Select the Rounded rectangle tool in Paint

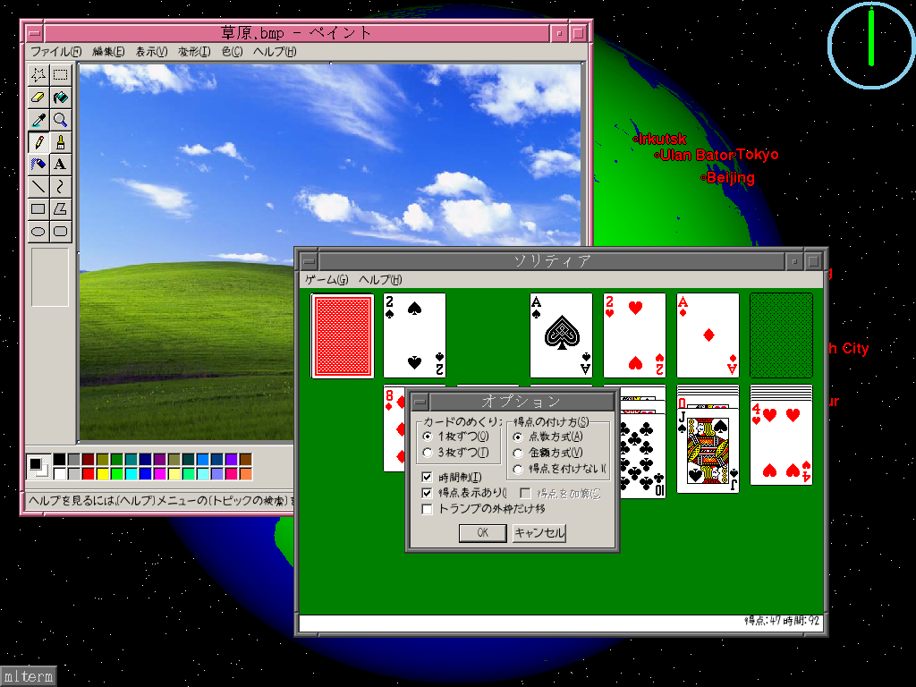61,231
